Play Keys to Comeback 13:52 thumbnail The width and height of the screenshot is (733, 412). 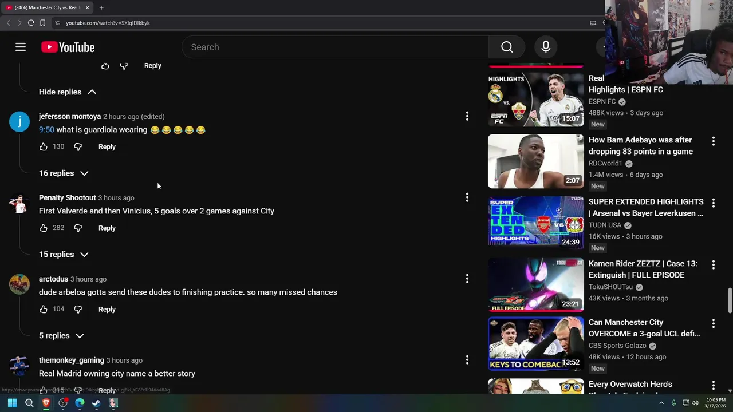pos(536,344)
